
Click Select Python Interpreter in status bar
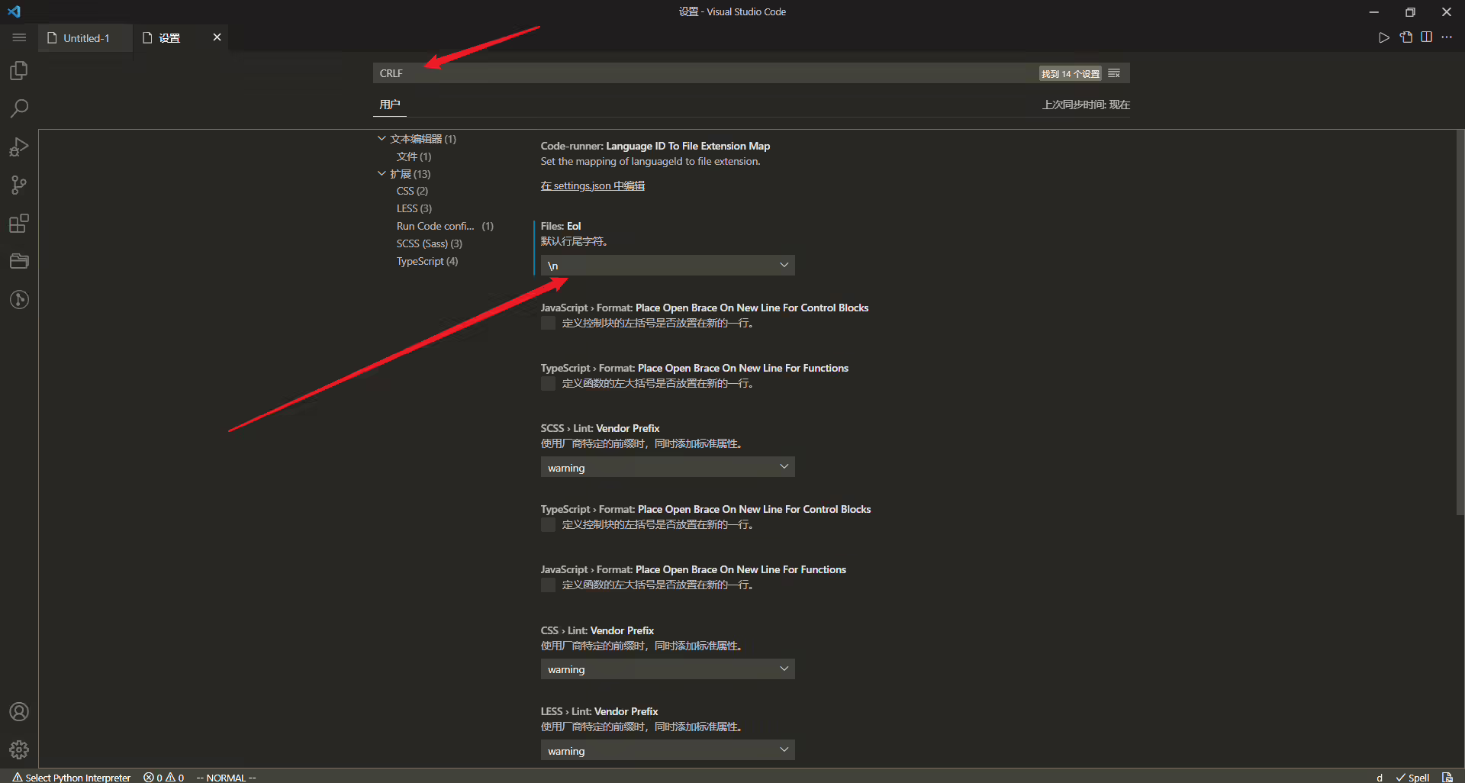click(x=72, y=777)
